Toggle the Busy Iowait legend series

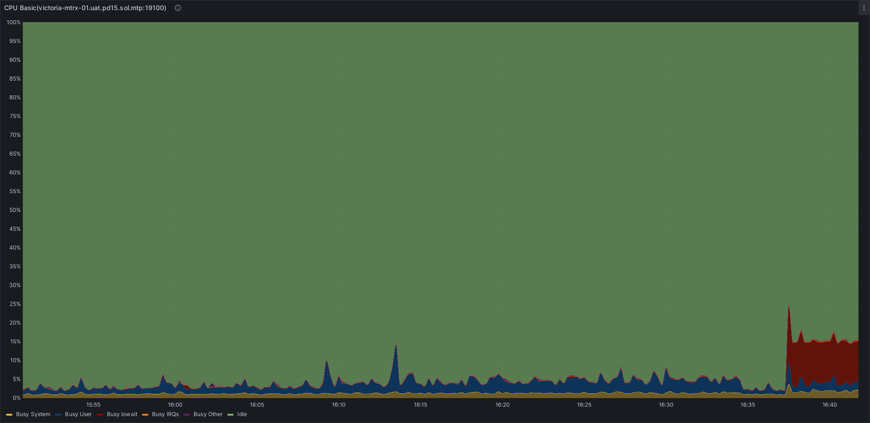122,414
